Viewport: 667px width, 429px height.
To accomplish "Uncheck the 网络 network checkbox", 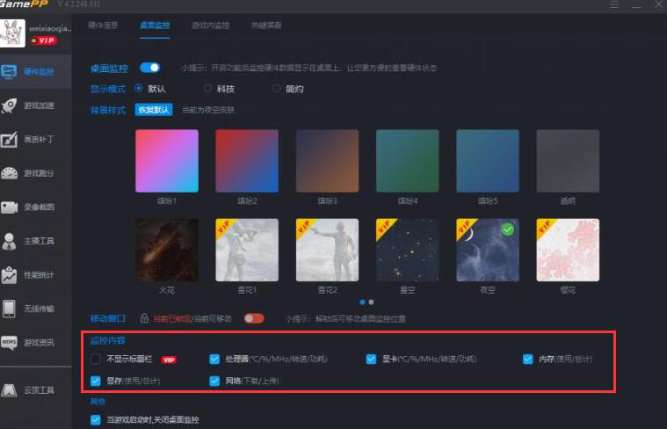I will click(214, 381).
